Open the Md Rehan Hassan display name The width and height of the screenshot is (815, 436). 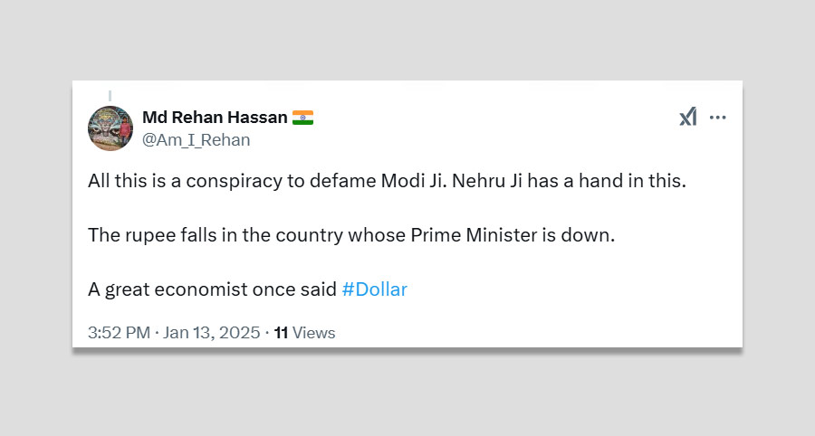click(x=215, y=118)
